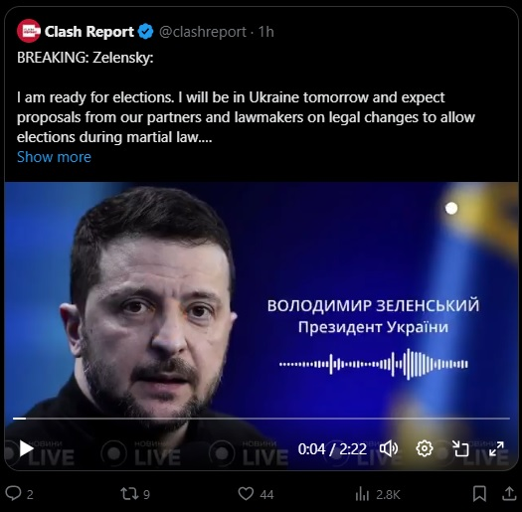Bookmark this post
Image resolution: width=522 pixels, height=512 pixels.
(479, 494)
